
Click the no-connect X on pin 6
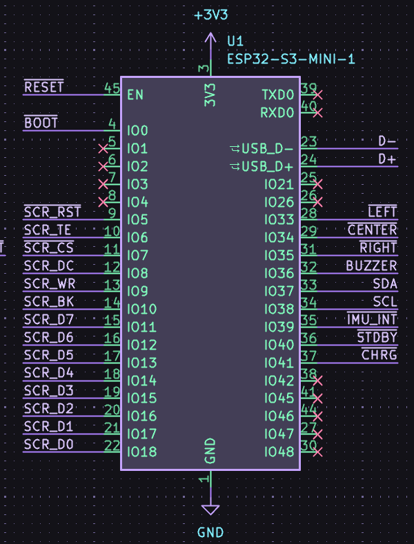coord(103,167)
